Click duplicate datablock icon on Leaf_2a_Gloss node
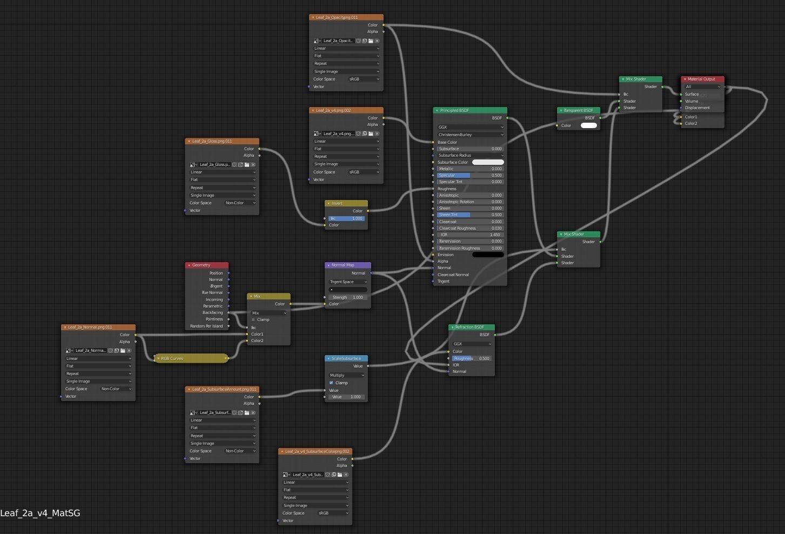785x534 pixels. coord(240,165)
